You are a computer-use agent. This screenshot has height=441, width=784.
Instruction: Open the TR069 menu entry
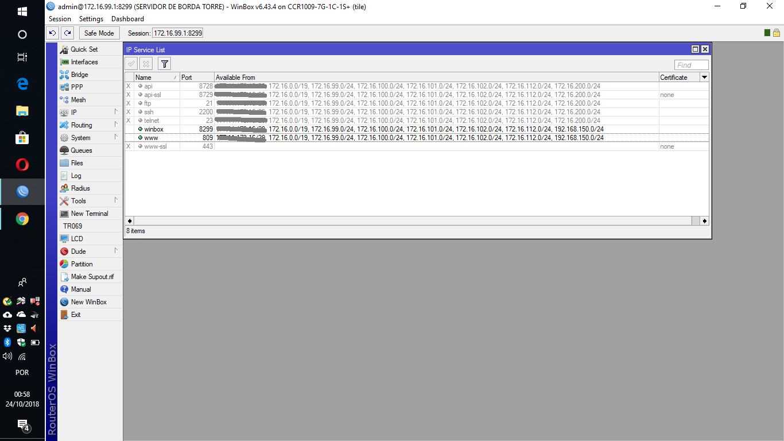click(91, 226)
